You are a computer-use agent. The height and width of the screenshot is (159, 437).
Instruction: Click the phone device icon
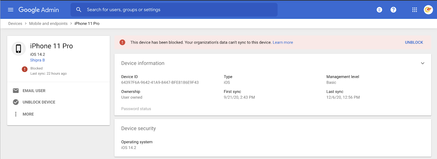coord(19,49)
